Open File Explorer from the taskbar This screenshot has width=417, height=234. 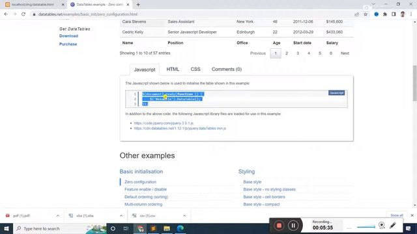167,228
